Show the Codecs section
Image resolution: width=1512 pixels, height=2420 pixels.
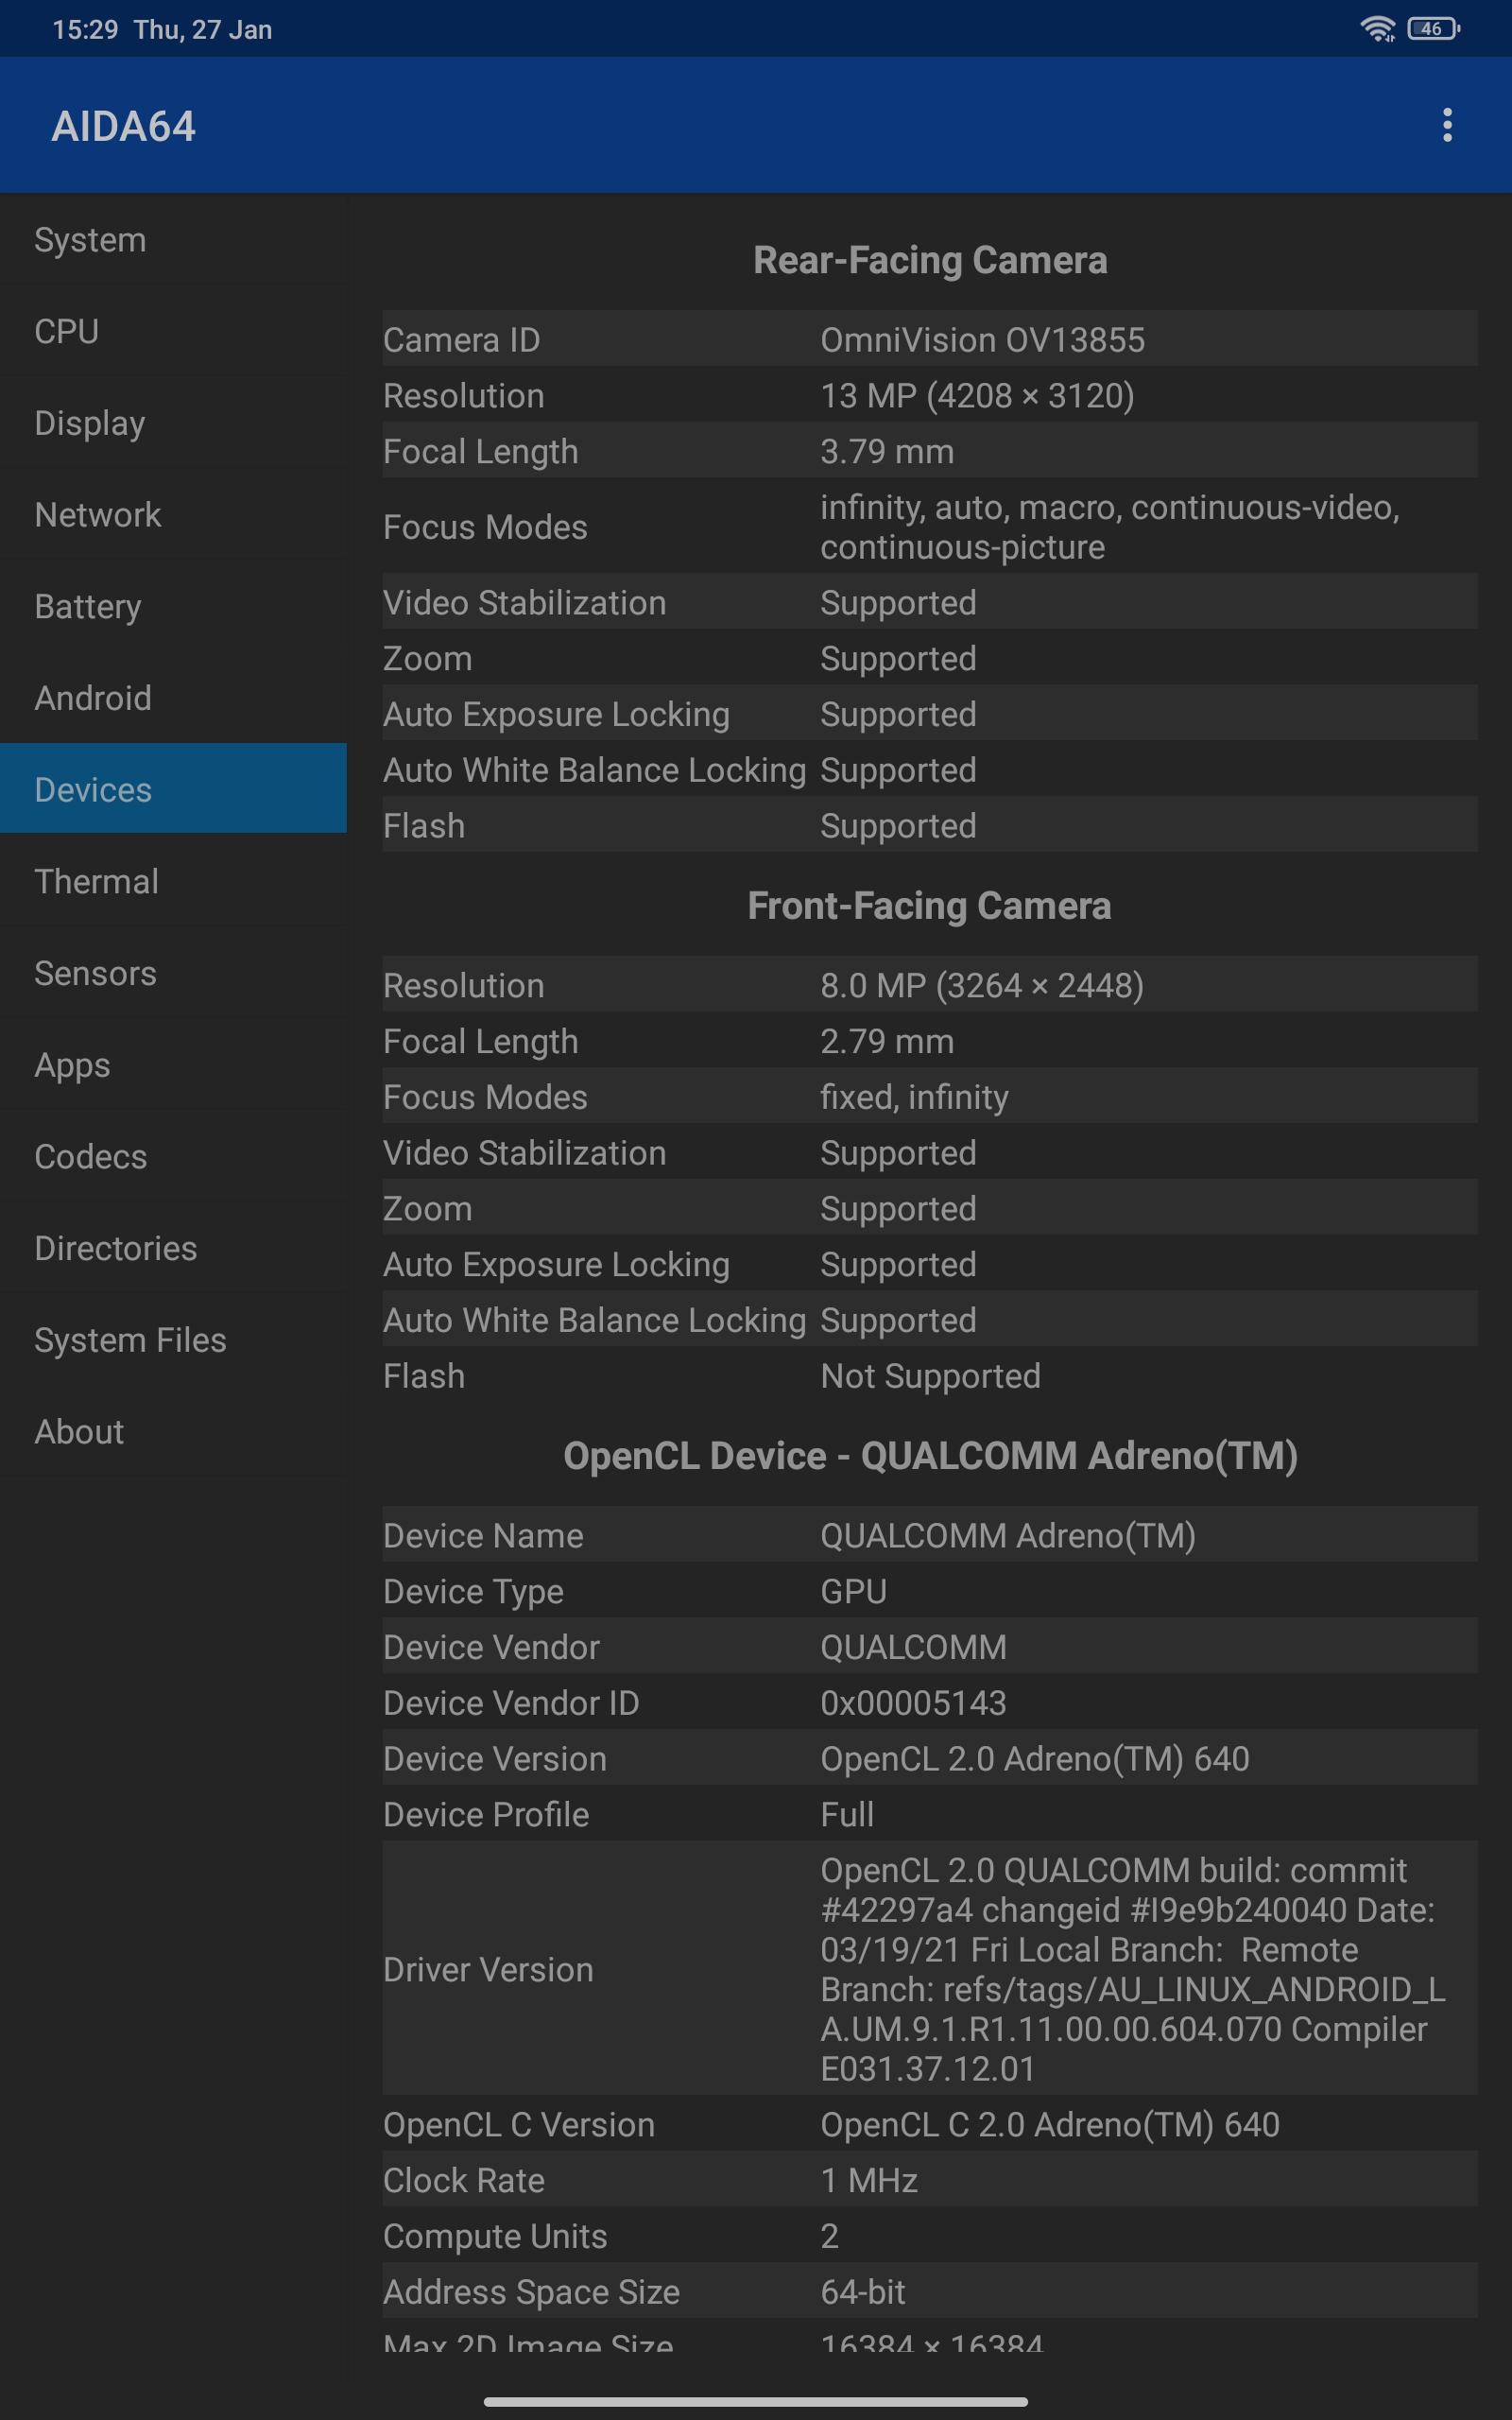click(x=174, y=1156)
